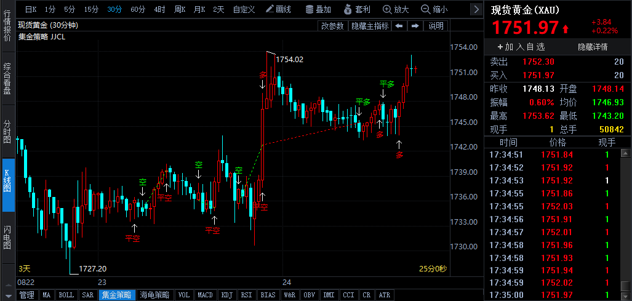Screen dimensions: 632x301
Task: Open the 说明 description button
Action: (x=436, y=26)
